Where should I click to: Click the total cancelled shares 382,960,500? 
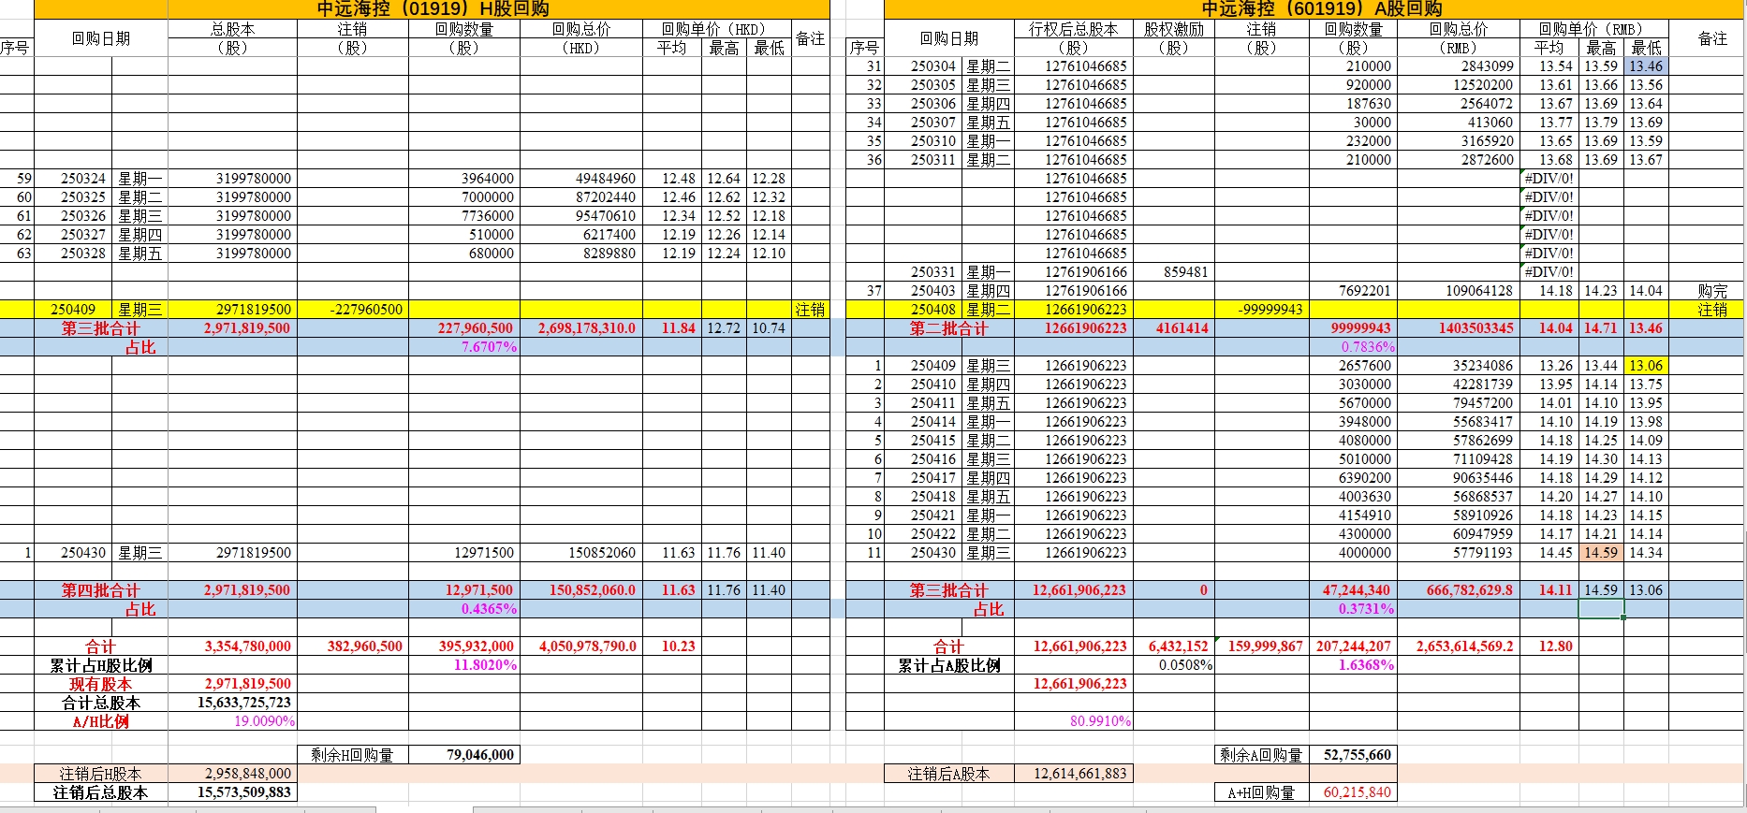353,646
